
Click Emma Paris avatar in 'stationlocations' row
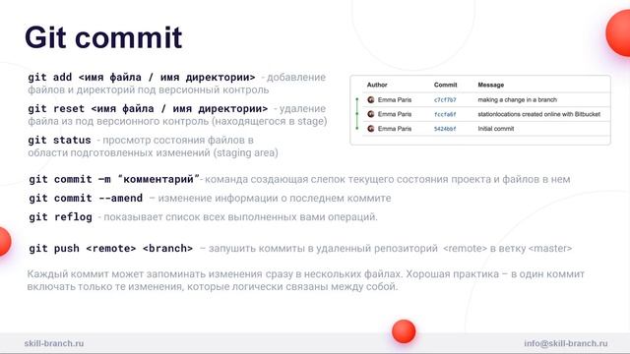pos(371,114)
